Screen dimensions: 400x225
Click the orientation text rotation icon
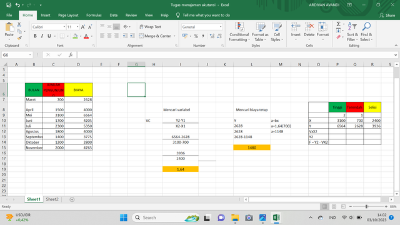(x=125, y=26)
